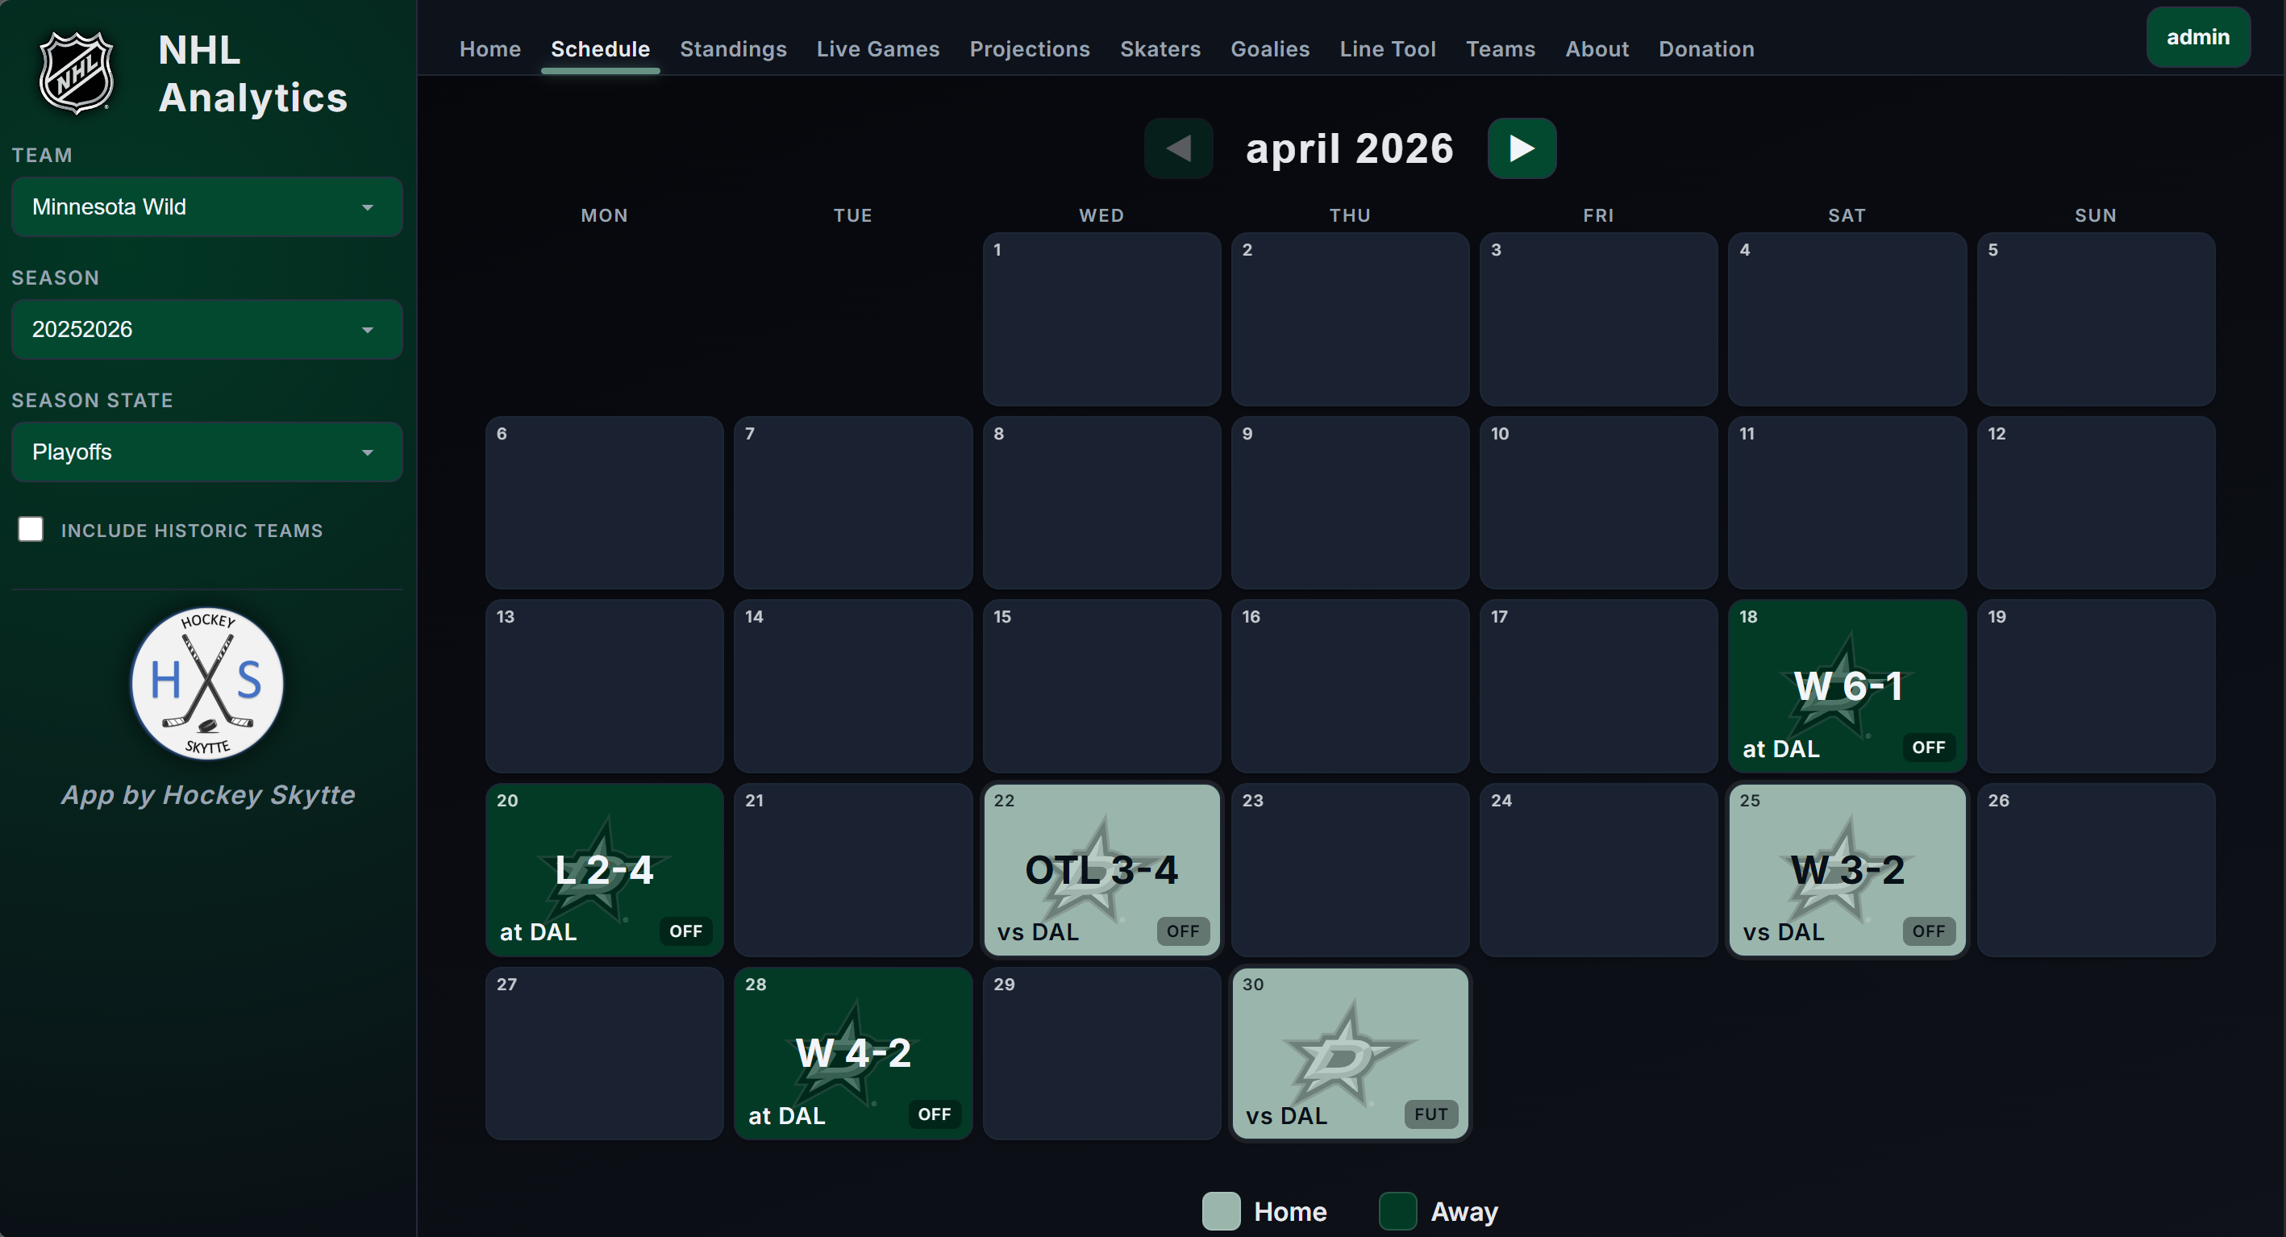Open the Goalies tab

1270,49
